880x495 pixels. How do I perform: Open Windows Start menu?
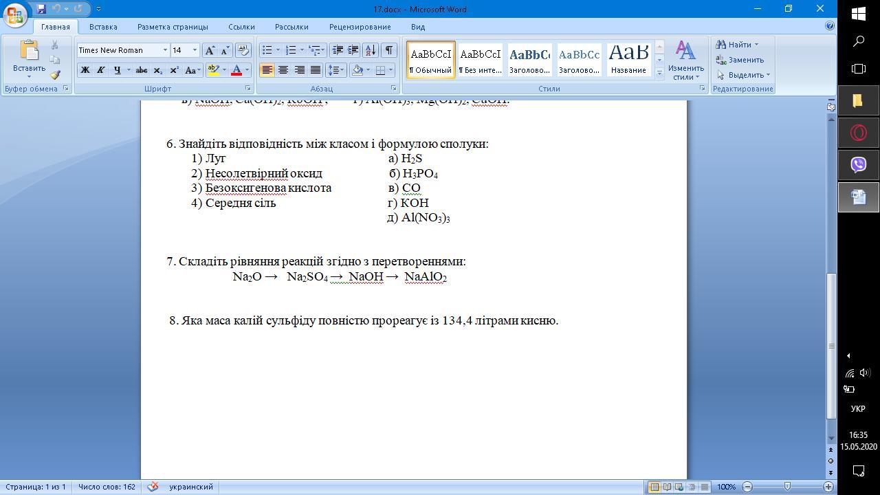tap(859, 14)
